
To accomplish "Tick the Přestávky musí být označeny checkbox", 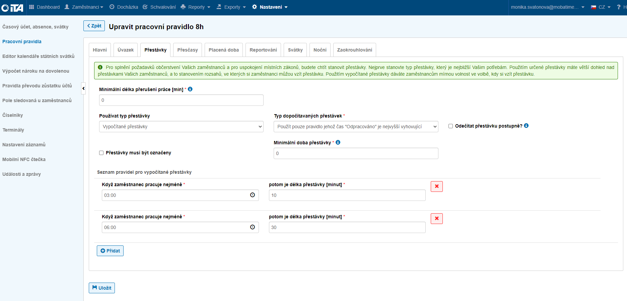I will point(101,153).
